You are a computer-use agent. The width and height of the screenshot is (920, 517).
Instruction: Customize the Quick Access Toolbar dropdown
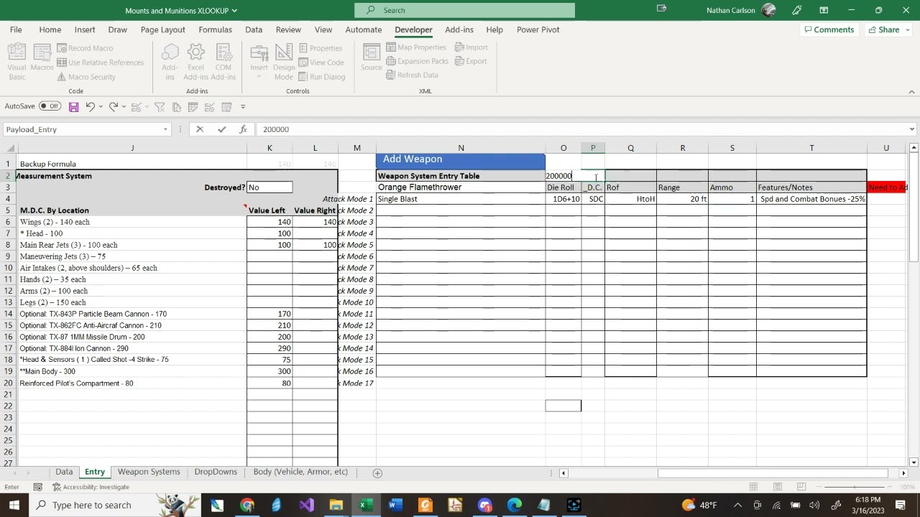pos(243,107)
